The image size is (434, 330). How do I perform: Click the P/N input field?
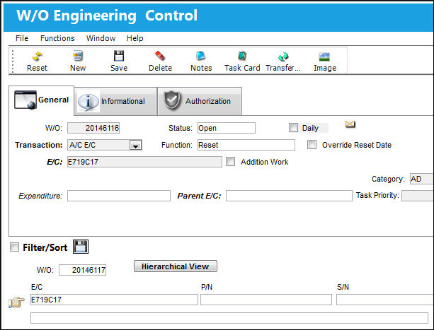(266, 300)
